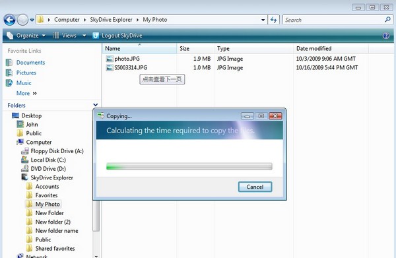Click the Local Disk (C:) drive icon
The height and width of the screenshot is (258, 396).
point(25,160)
